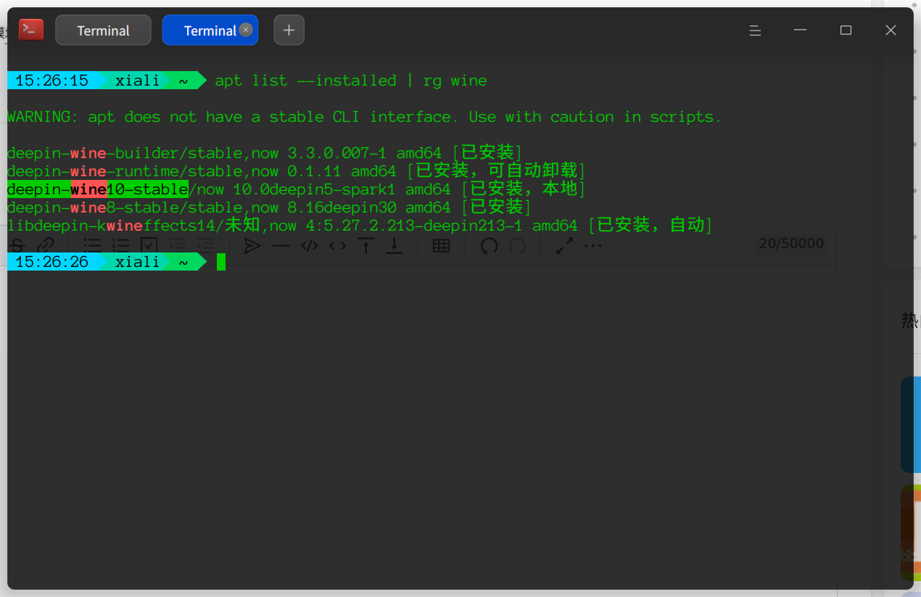
Task: Open a new terminal tab with plus button
Action: [x=289, y=30]
